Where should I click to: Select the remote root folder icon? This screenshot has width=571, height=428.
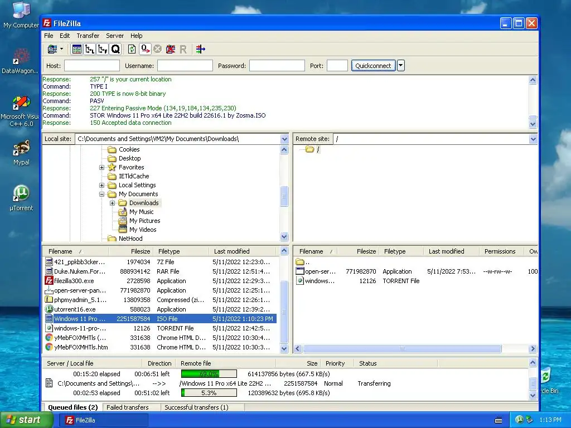point(310,149)
